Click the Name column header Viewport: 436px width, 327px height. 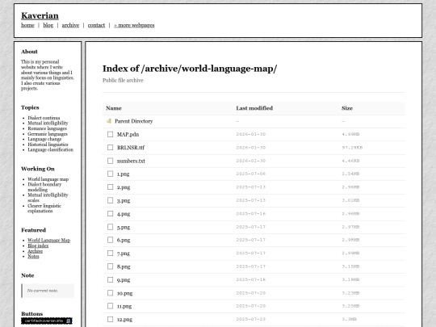click(x=114, y=108)
